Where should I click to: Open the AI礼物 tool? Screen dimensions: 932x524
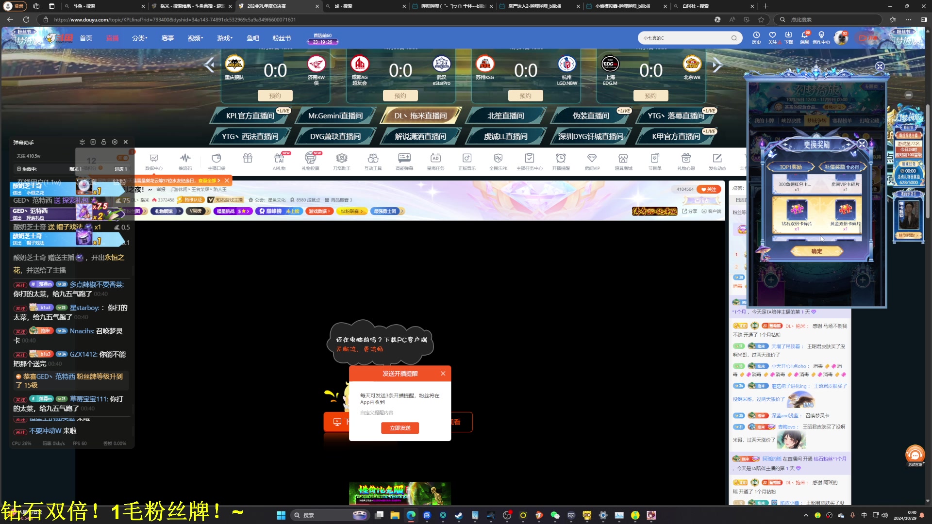[279, 162]
